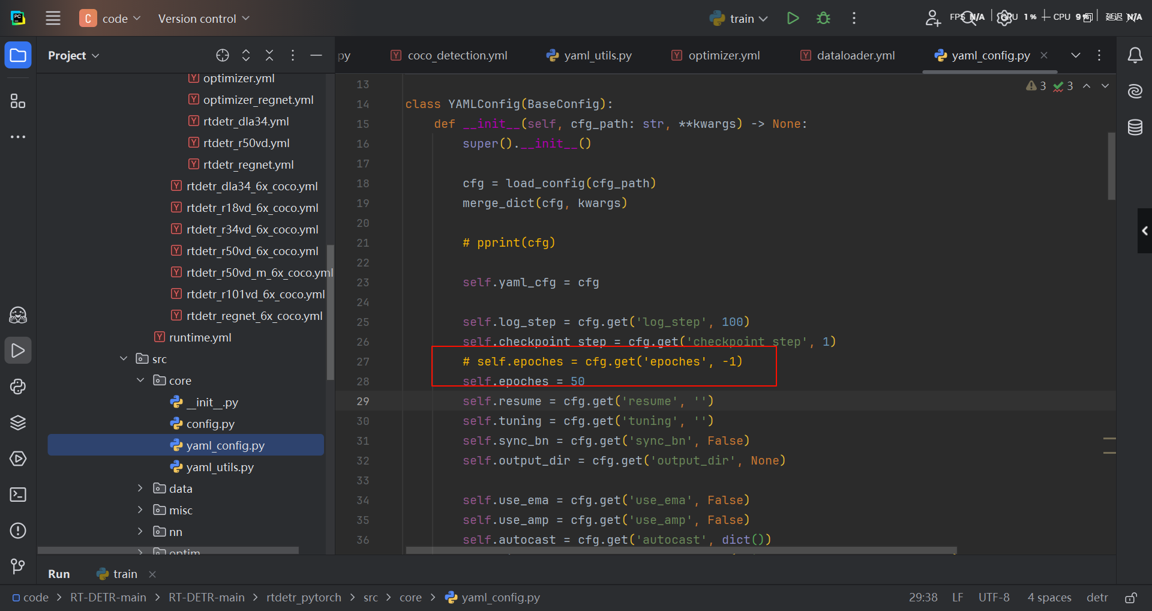This screenshot has height=611, width=1152.
Task: Click detr interpreter in status bar
Action: pyautogui.click(x=1097, y=598)
